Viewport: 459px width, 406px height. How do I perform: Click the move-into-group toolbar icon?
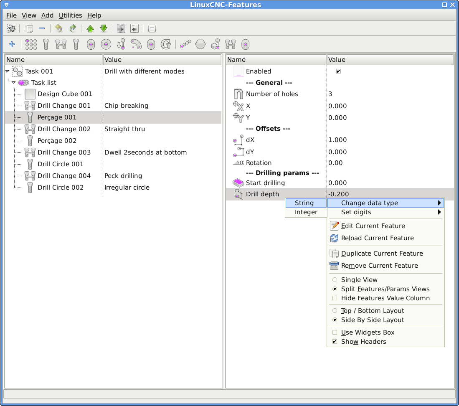tap(121, 28)
